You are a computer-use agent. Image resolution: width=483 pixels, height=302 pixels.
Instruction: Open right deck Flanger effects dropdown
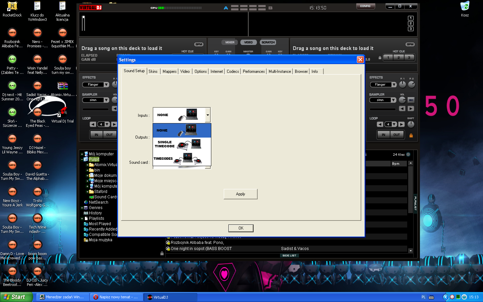point(394,85)
